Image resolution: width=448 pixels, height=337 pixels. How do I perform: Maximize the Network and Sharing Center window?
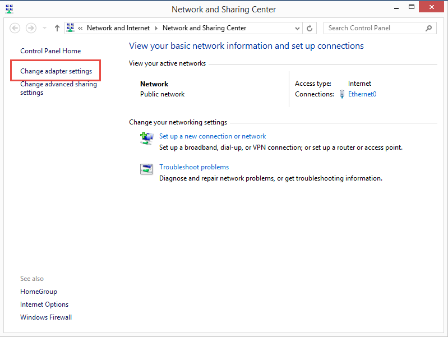click(412, 7)
